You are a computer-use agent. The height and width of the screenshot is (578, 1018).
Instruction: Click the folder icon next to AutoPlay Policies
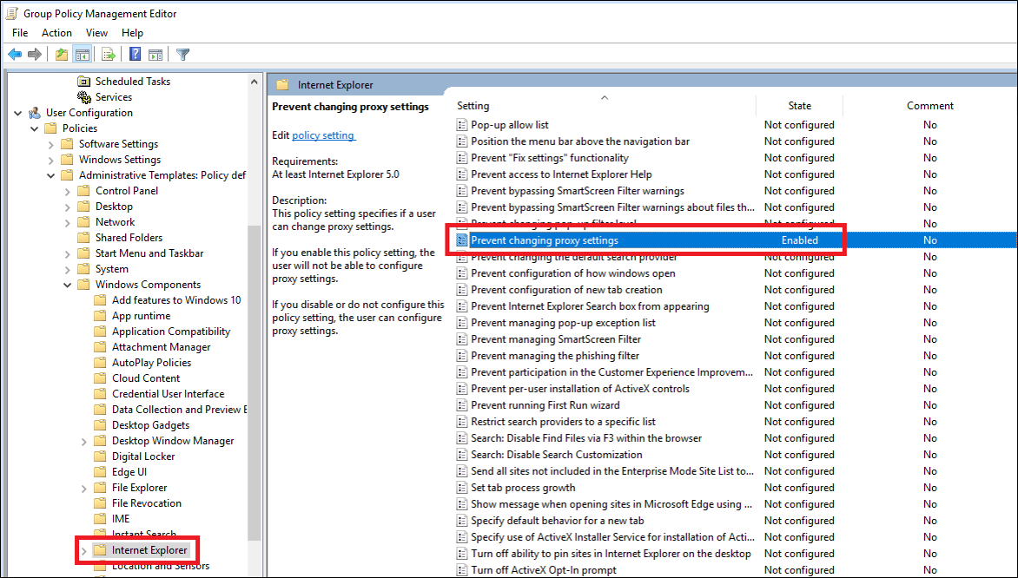pos(100,363)
